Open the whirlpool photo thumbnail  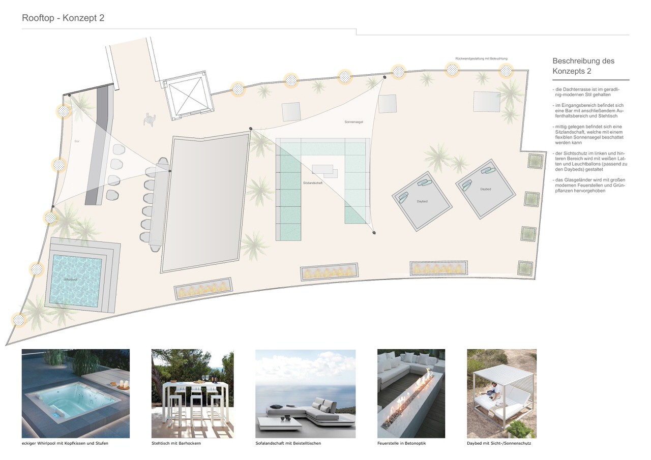tap(75, 393)
